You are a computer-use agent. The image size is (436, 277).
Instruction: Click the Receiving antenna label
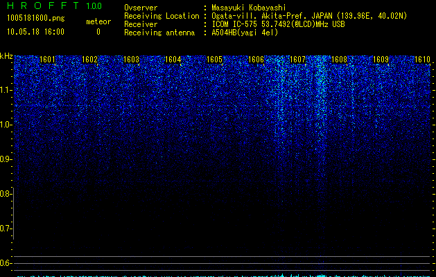coord(159,33)
